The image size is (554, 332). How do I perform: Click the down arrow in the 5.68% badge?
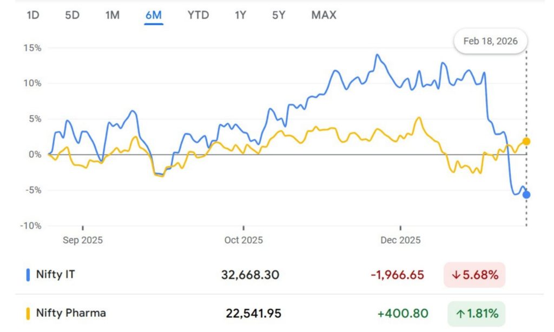tap(456, 275)
